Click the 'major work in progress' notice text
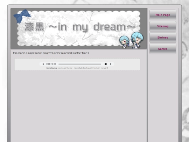189x142 pixels. pos(51,53)
